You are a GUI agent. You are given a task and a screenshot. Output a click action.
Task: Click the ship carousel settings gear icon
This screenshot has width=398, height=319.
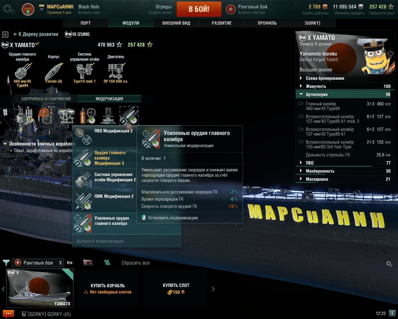[x=389, y=264]
